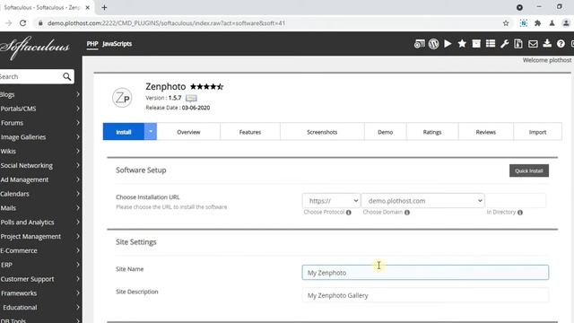Switch to the Ratings tab
The height and width of the screenshot is (323, 574).
coord(432,132)
